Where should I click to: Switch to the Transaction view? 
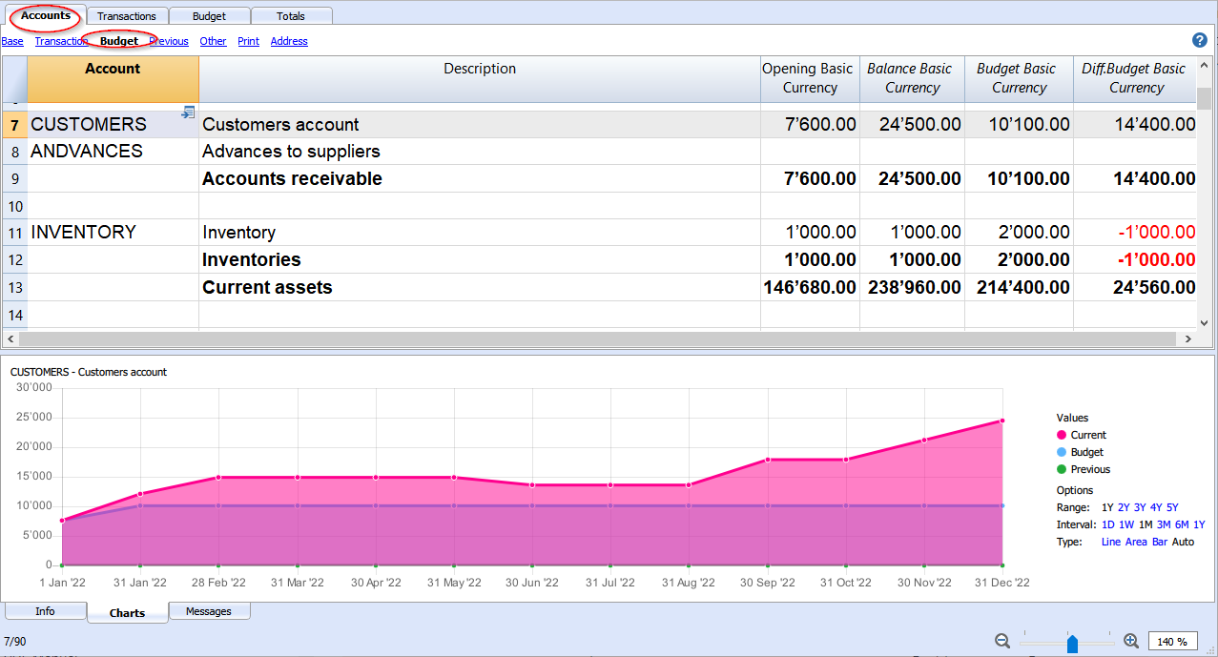click(x=62, y=41)
